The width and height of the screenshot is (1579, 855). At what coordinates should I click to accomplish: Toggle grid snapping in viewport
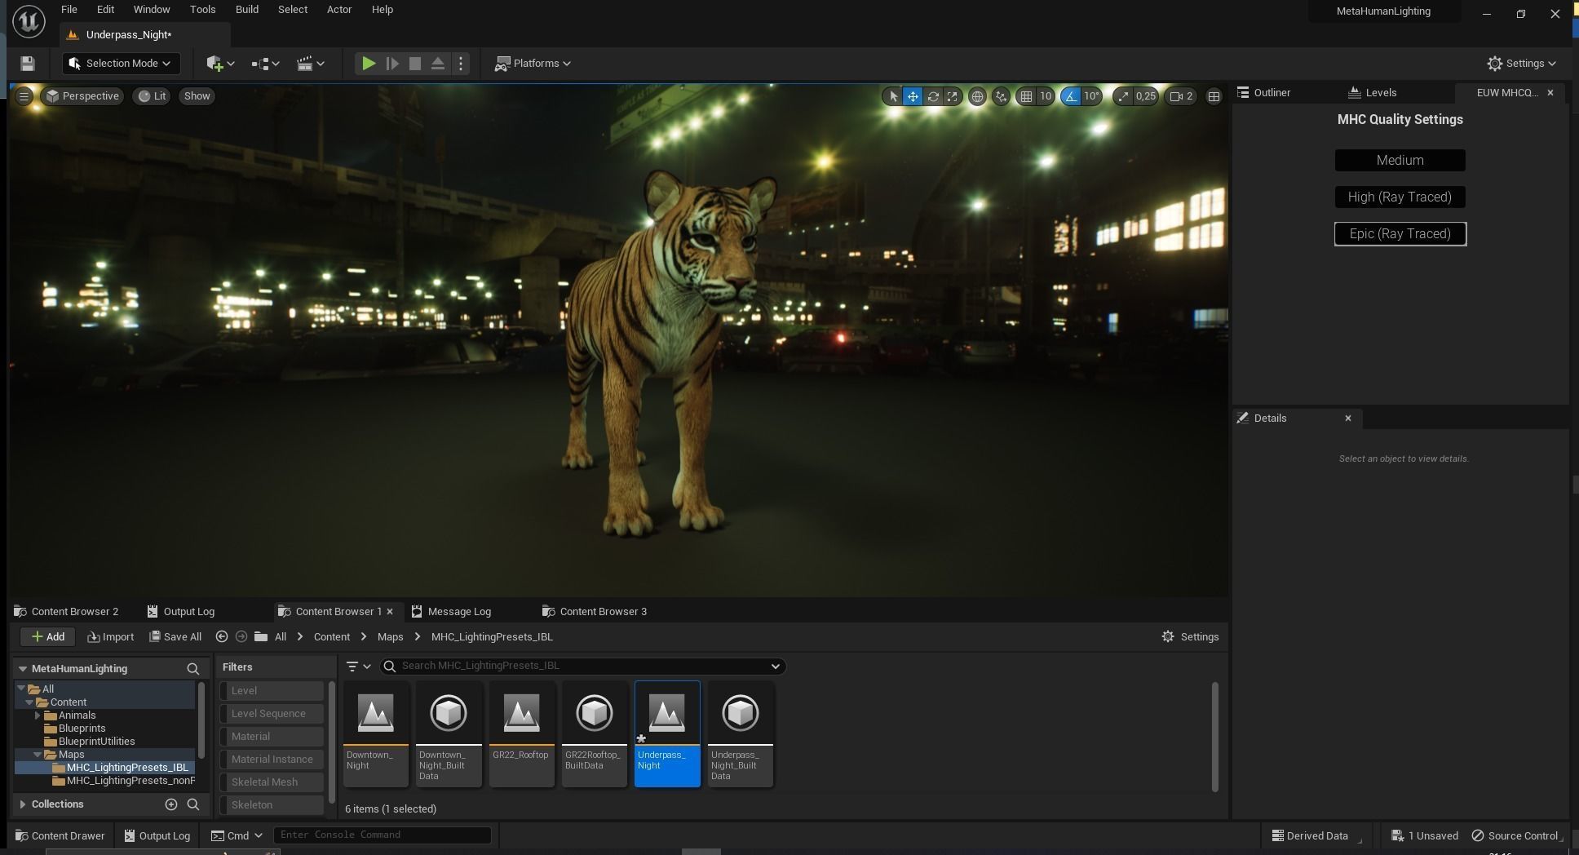[1026, 96]
